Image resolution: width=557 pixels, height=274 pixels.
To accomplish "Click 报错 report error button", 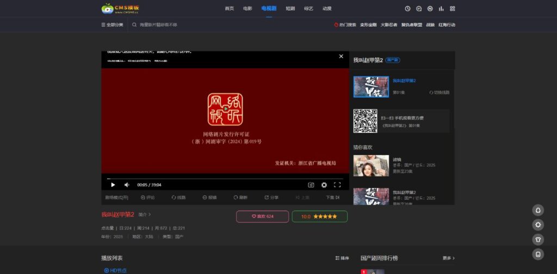I will click(209, 197).
